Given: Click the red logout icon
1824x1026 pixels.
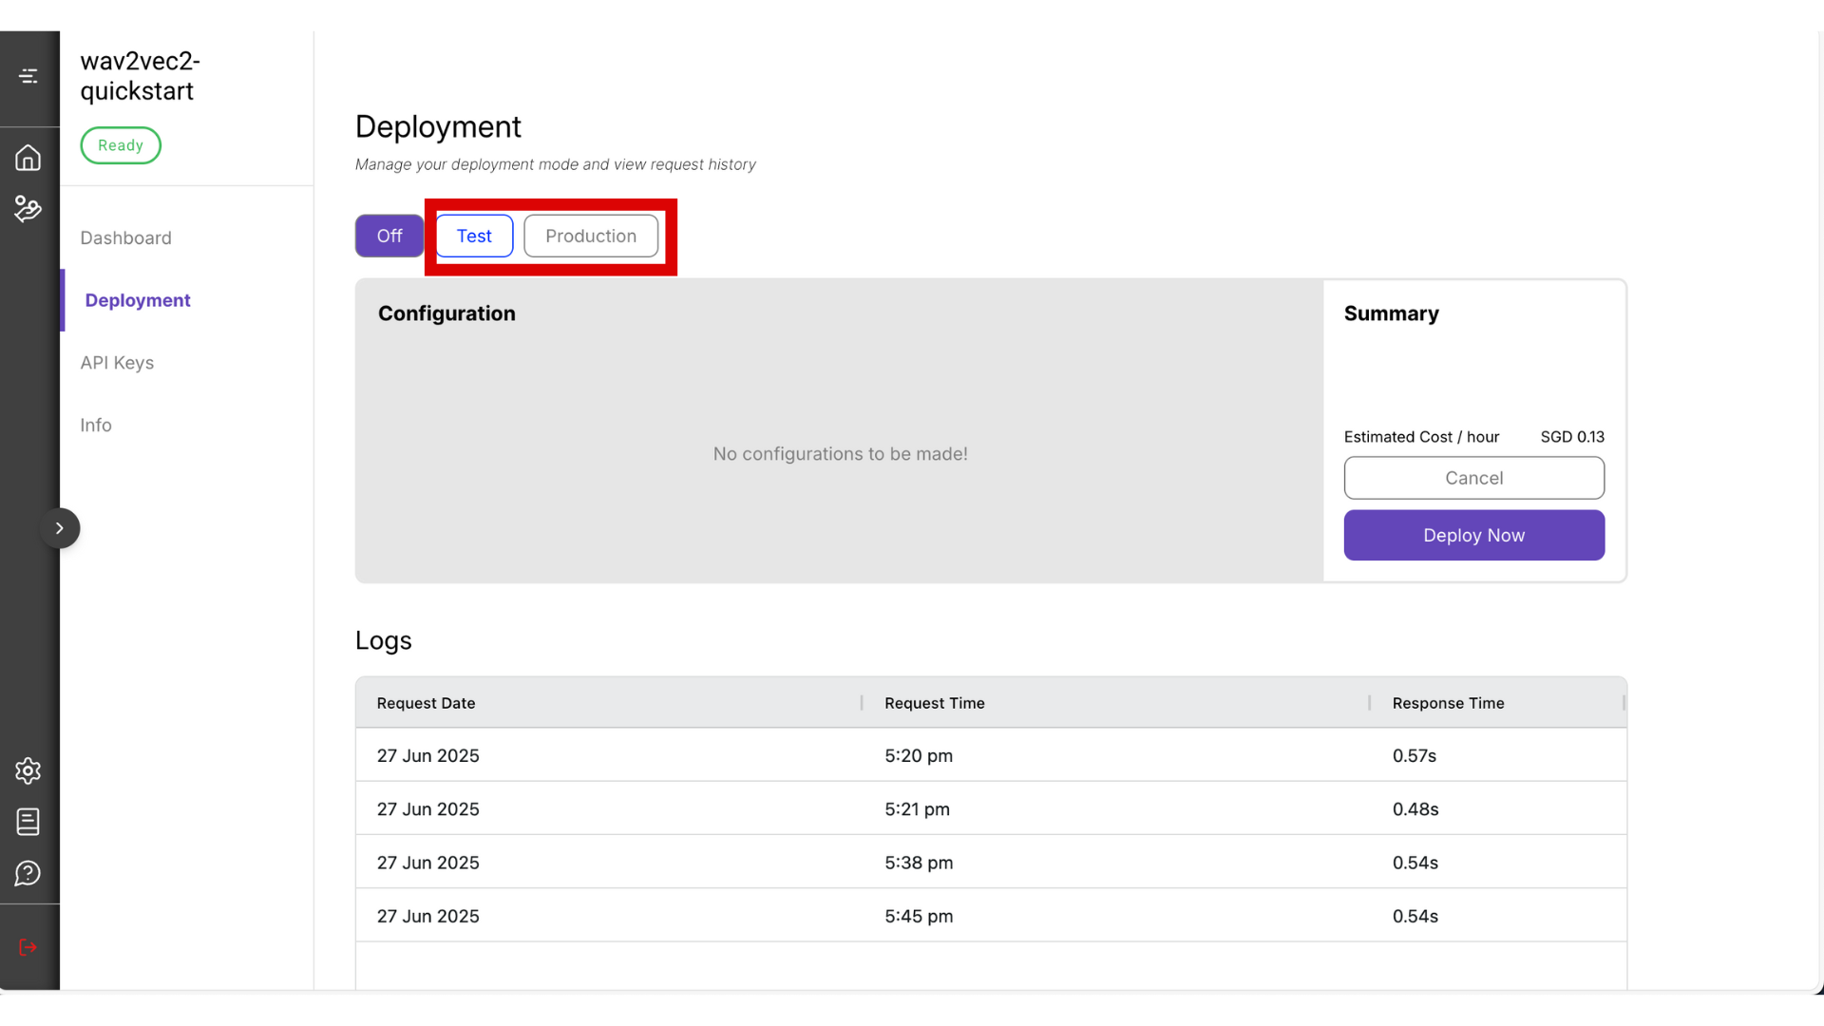Looking at the screenshot, I should [28, 947].
